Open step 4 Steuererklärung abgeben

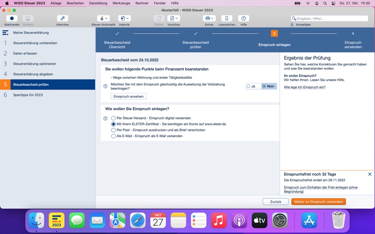coord(48,74)
